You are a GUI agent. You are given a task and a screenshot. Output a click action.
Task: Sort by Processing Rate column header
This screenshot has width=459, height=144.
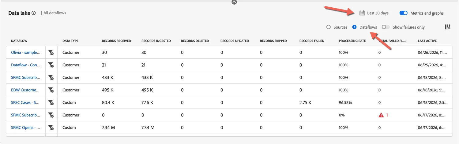click(x=352, y=41)
